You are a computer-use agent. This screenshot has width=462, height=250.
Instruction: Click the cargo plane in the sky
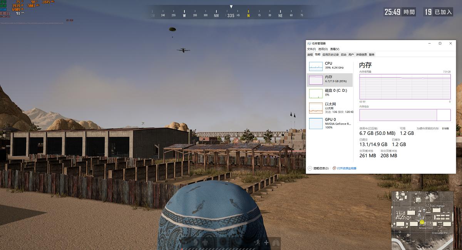pos(183,50)
